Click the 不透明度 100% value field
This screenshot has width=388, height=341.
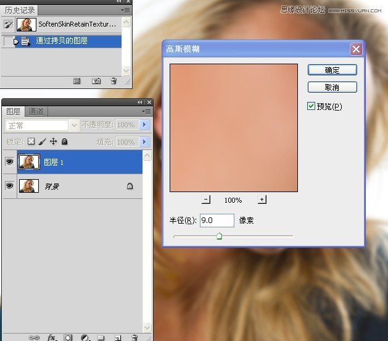[x=127, y=124]
